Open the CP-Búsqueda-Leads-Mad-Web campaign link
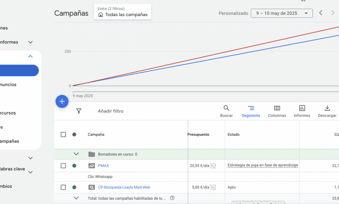 (x=124, y=188)
